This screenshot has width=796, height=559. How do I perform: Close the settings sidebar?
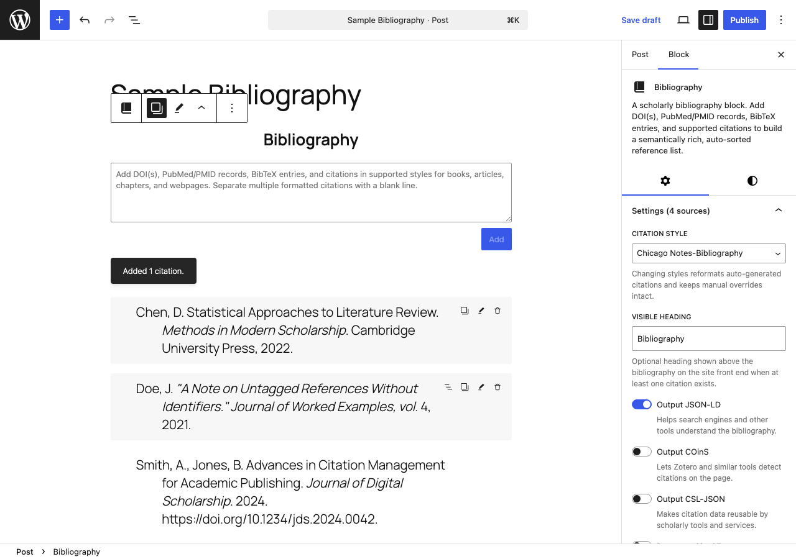[781, 55]
